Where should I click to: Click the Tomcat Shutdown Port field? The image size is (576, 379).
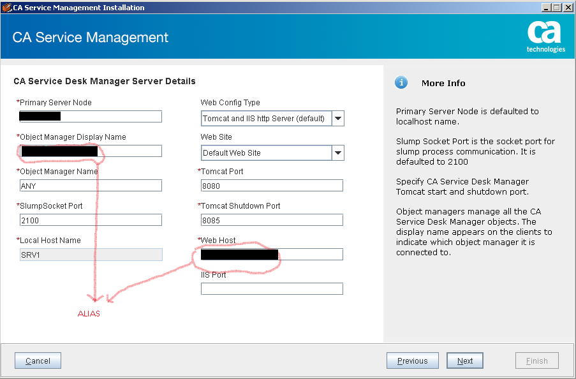[x=272, y=220]
